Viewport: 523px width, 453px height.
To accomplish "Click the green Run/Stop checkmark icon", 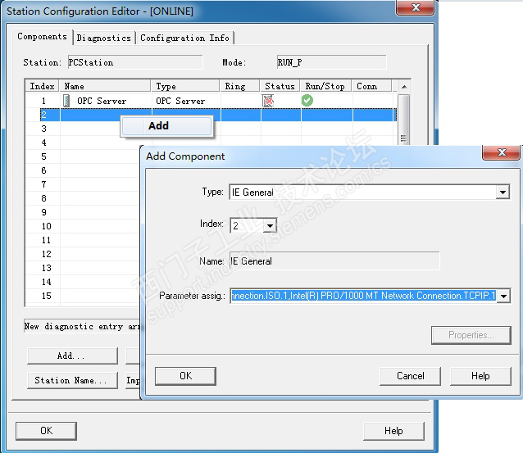I will pos(307,100).
